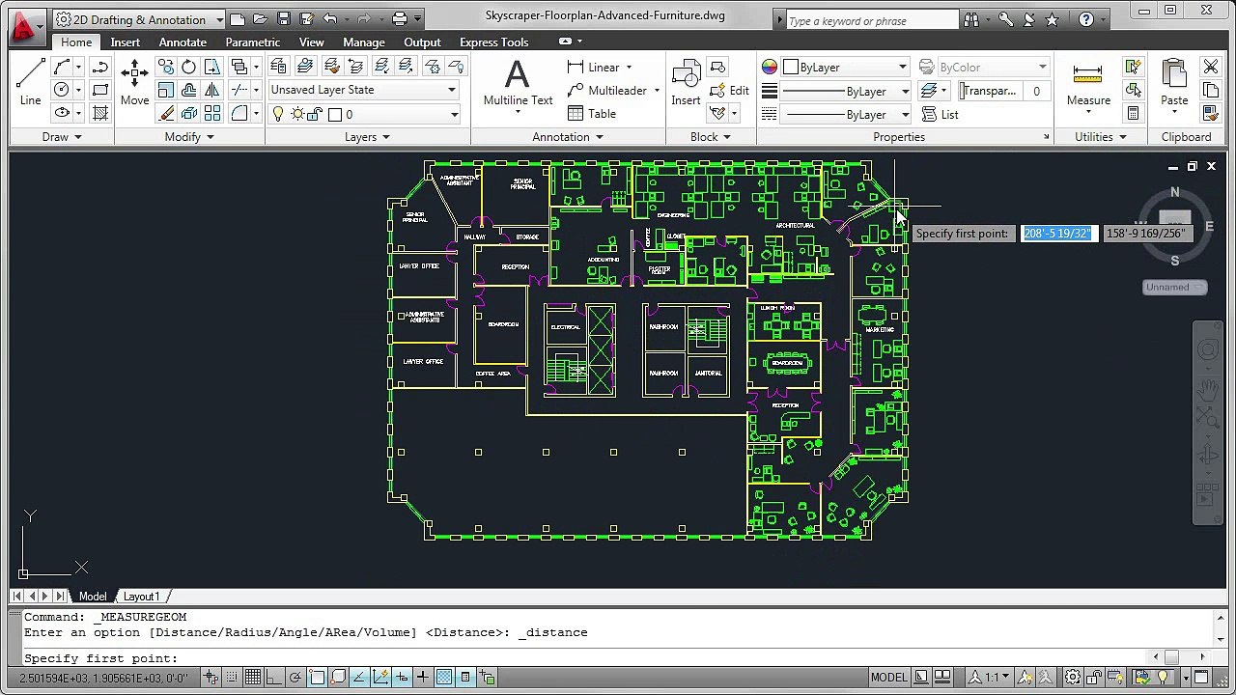Toggle Ortho Mode in the status bar
This screenshot has width=1236, height=695.
274,677
